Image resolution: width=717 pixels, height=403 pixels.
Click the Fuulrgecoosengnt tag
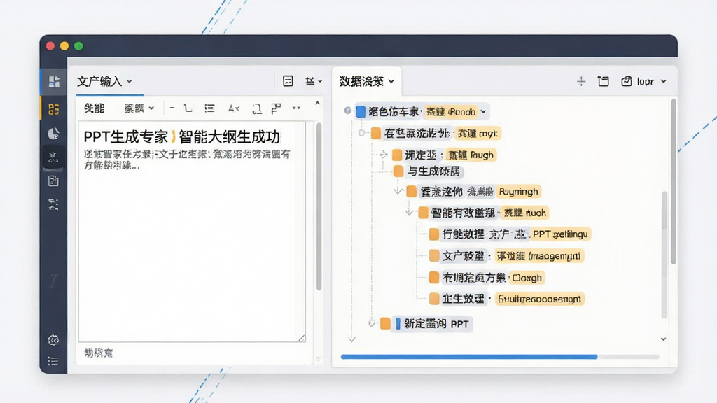[540, 299]
